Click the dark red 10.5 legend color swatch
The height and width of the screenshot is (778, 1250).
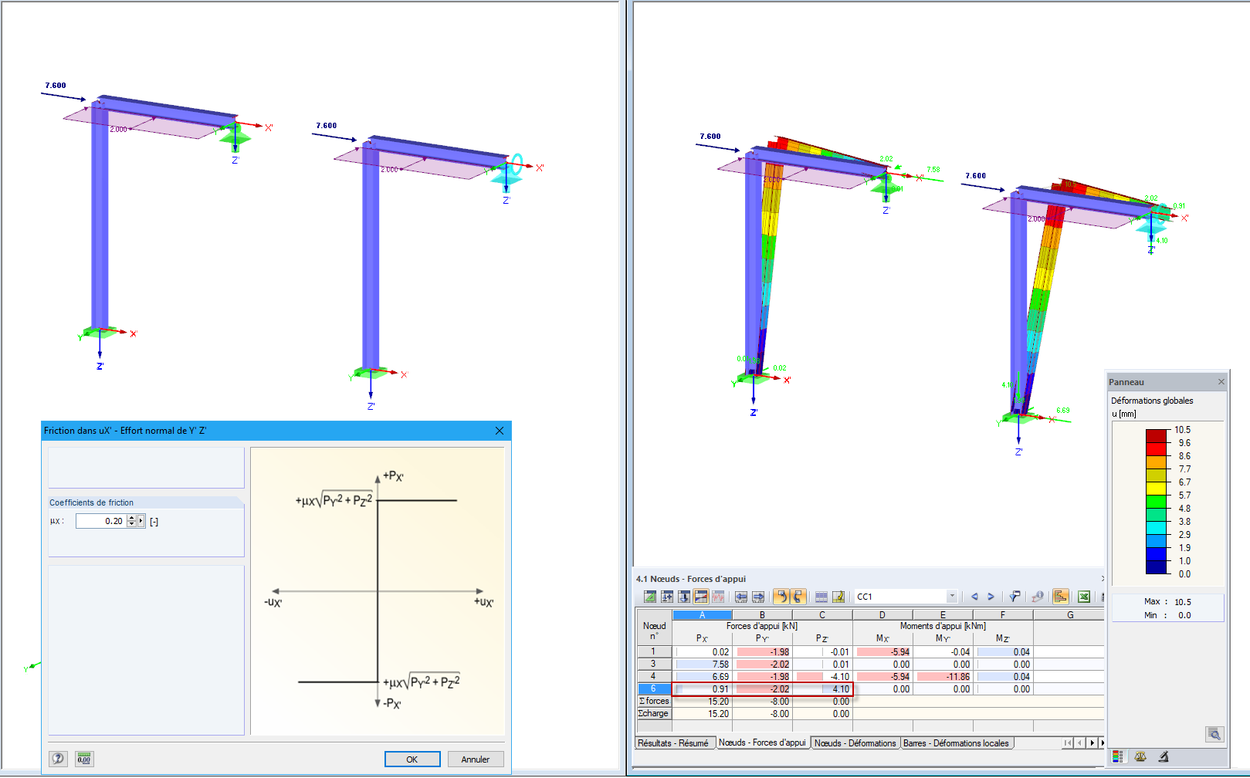(1156, 435)
